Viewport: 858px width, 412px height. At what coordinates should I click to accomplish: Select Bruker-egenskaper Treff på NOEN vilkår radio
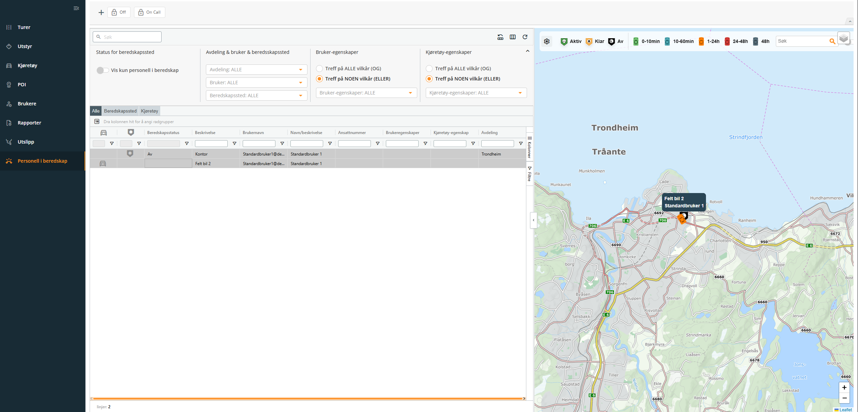click(x=319, y=79)
